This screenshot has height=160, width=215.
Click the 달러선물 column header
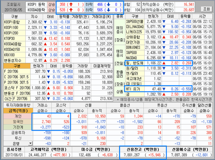(204, 105)
